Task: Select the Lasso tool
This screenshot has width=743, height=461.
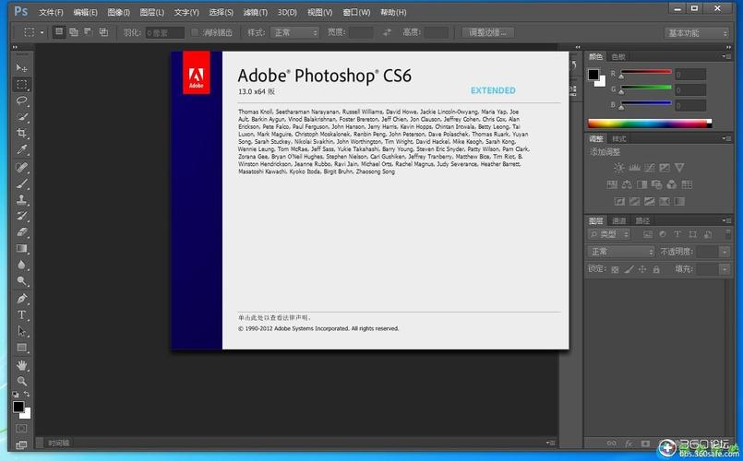Action: [21, 100]
